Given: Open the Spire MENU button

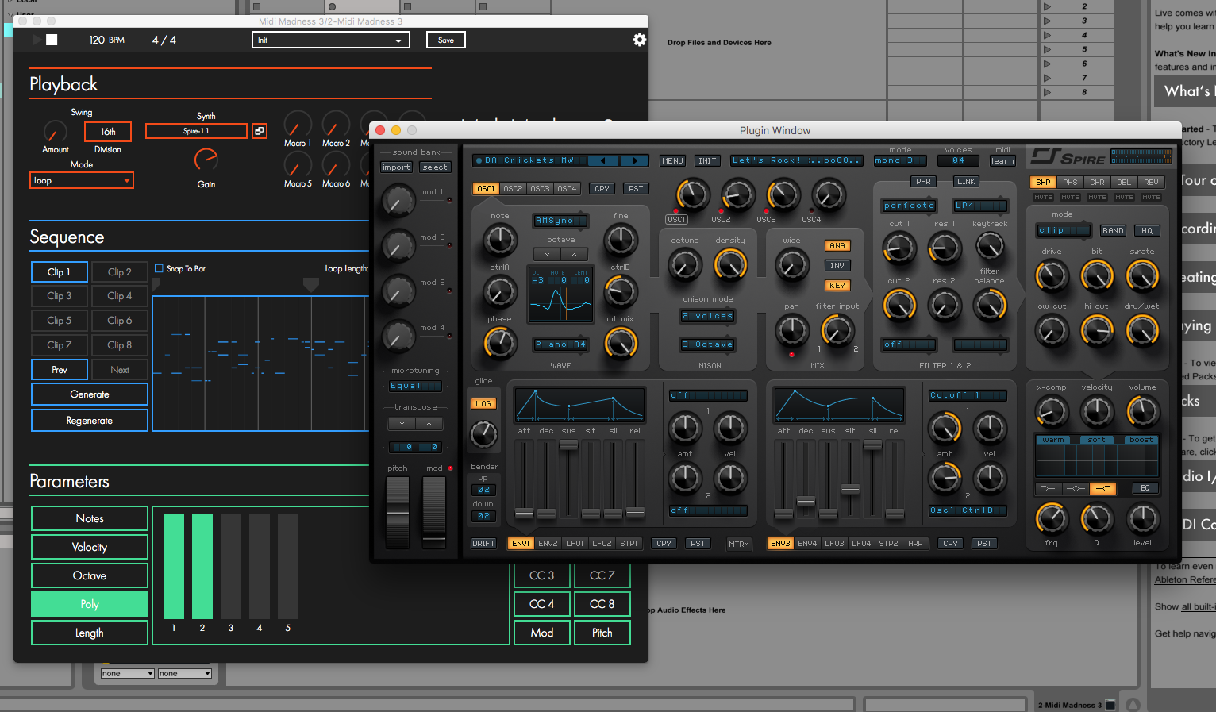Looking at the screenshot, I should pos(672,161).
